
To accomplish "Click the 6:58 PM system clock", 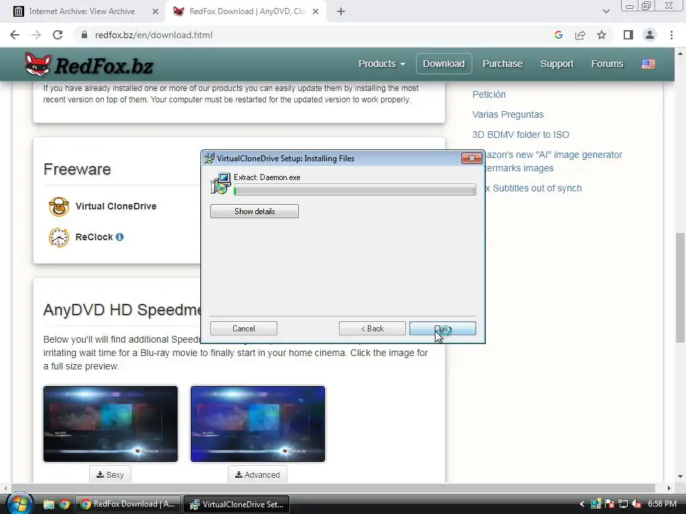I will 662,504.
